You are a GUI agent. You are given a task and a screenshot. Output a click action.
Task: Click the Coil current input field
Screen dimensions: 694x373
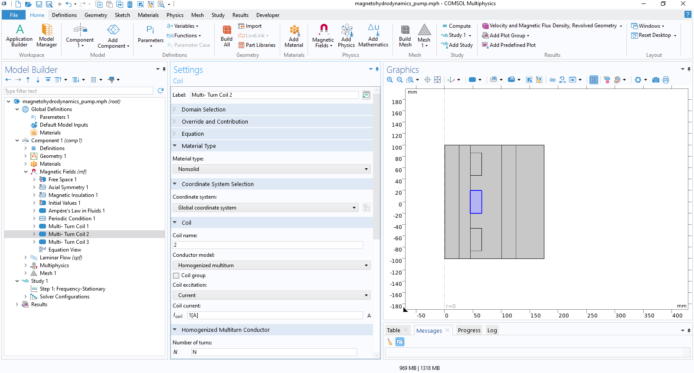click(275, 316)
